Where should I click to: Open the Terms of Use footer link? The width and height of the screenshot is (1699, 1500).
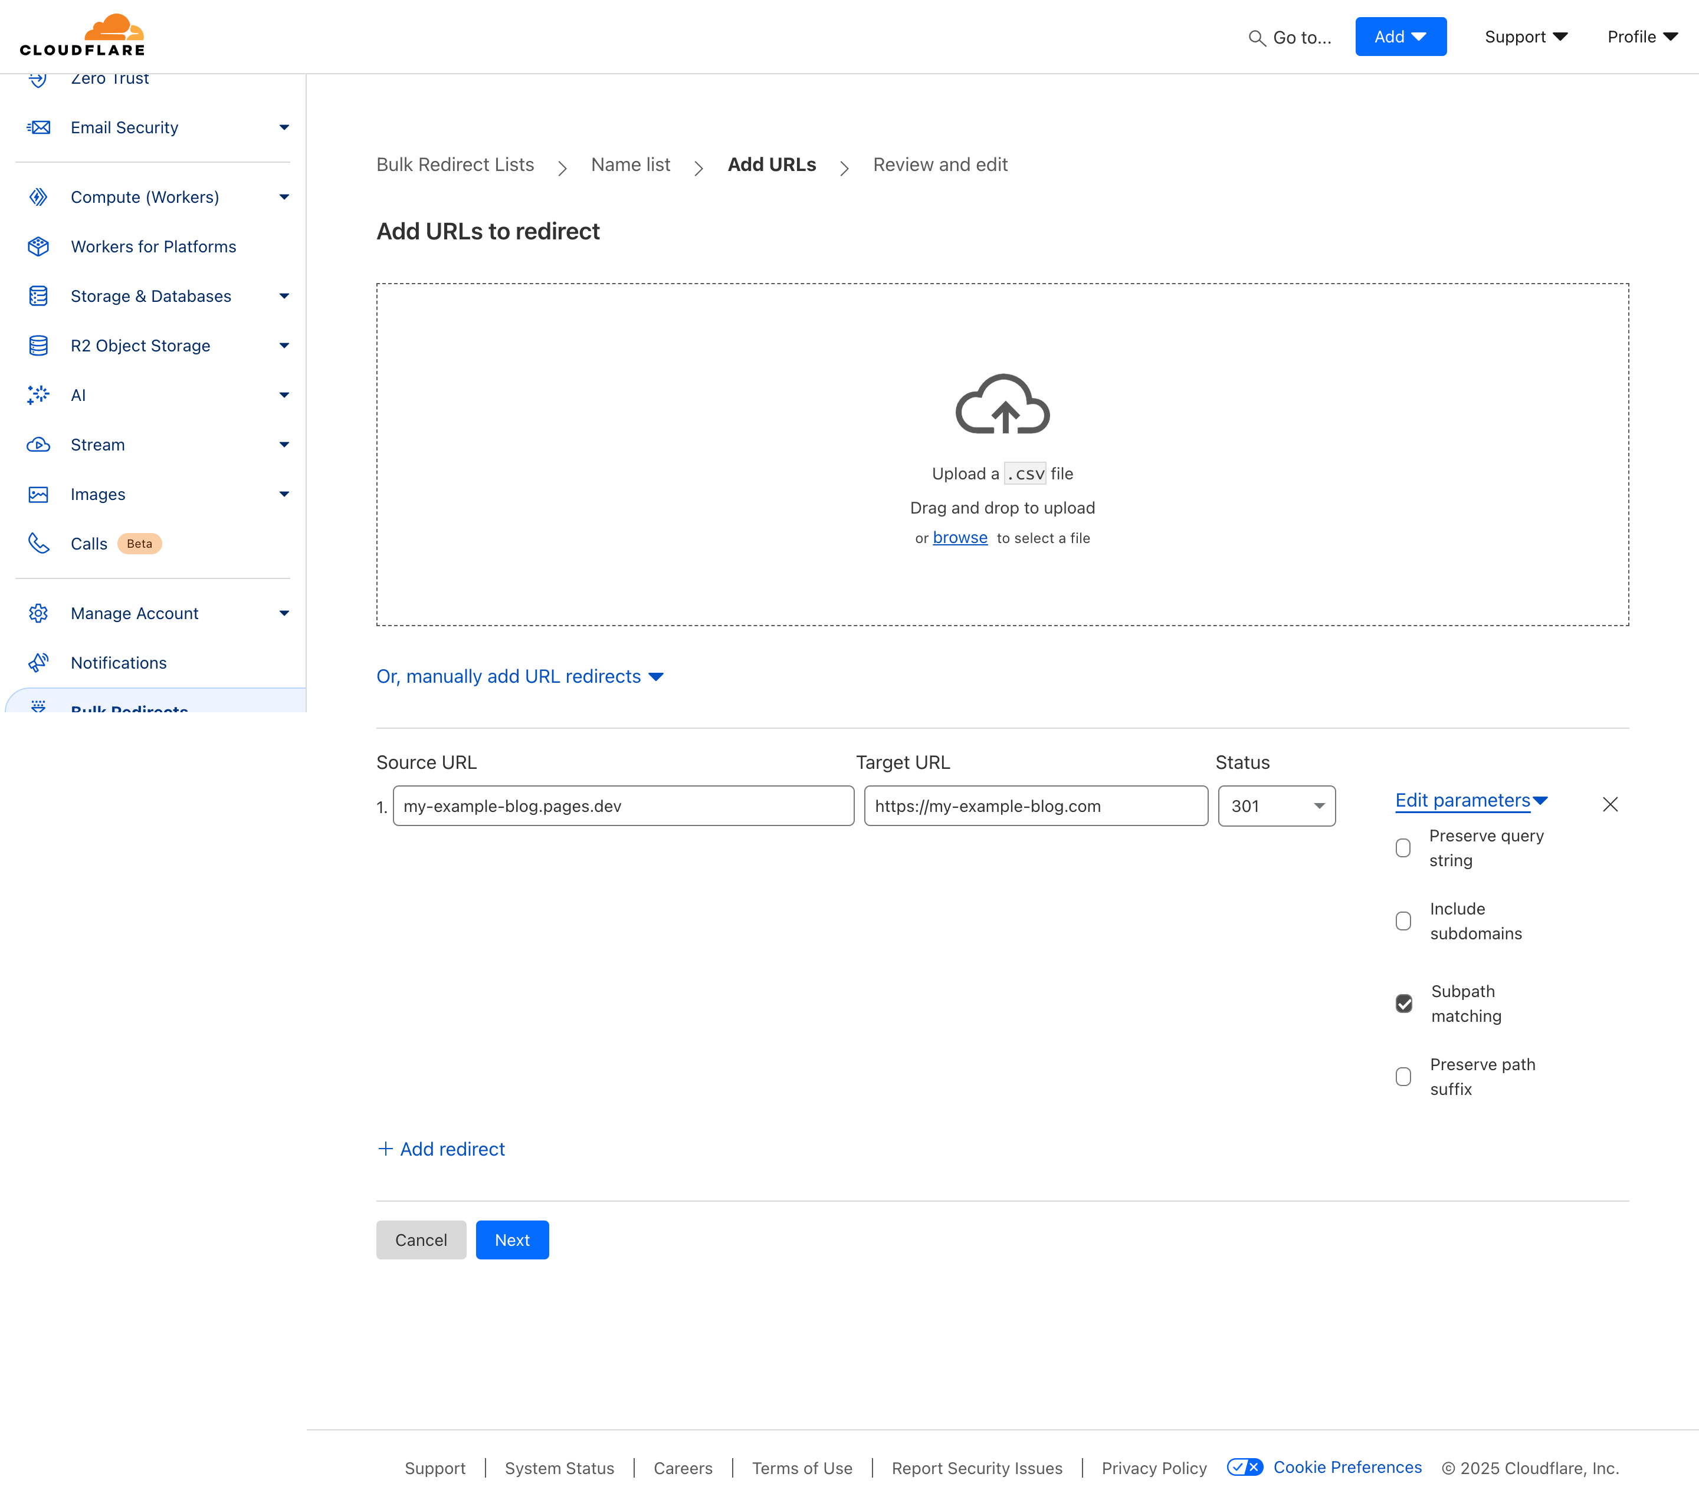coord(802,1468)
